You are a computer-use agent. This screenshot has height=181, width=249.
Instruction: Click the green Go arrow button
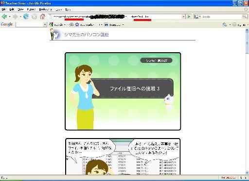coord(189,17)
